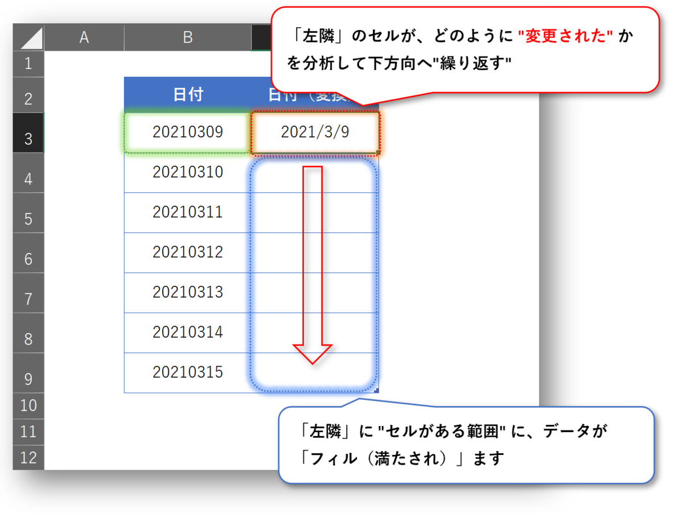Select row 8 header

[x=28, y=333]
